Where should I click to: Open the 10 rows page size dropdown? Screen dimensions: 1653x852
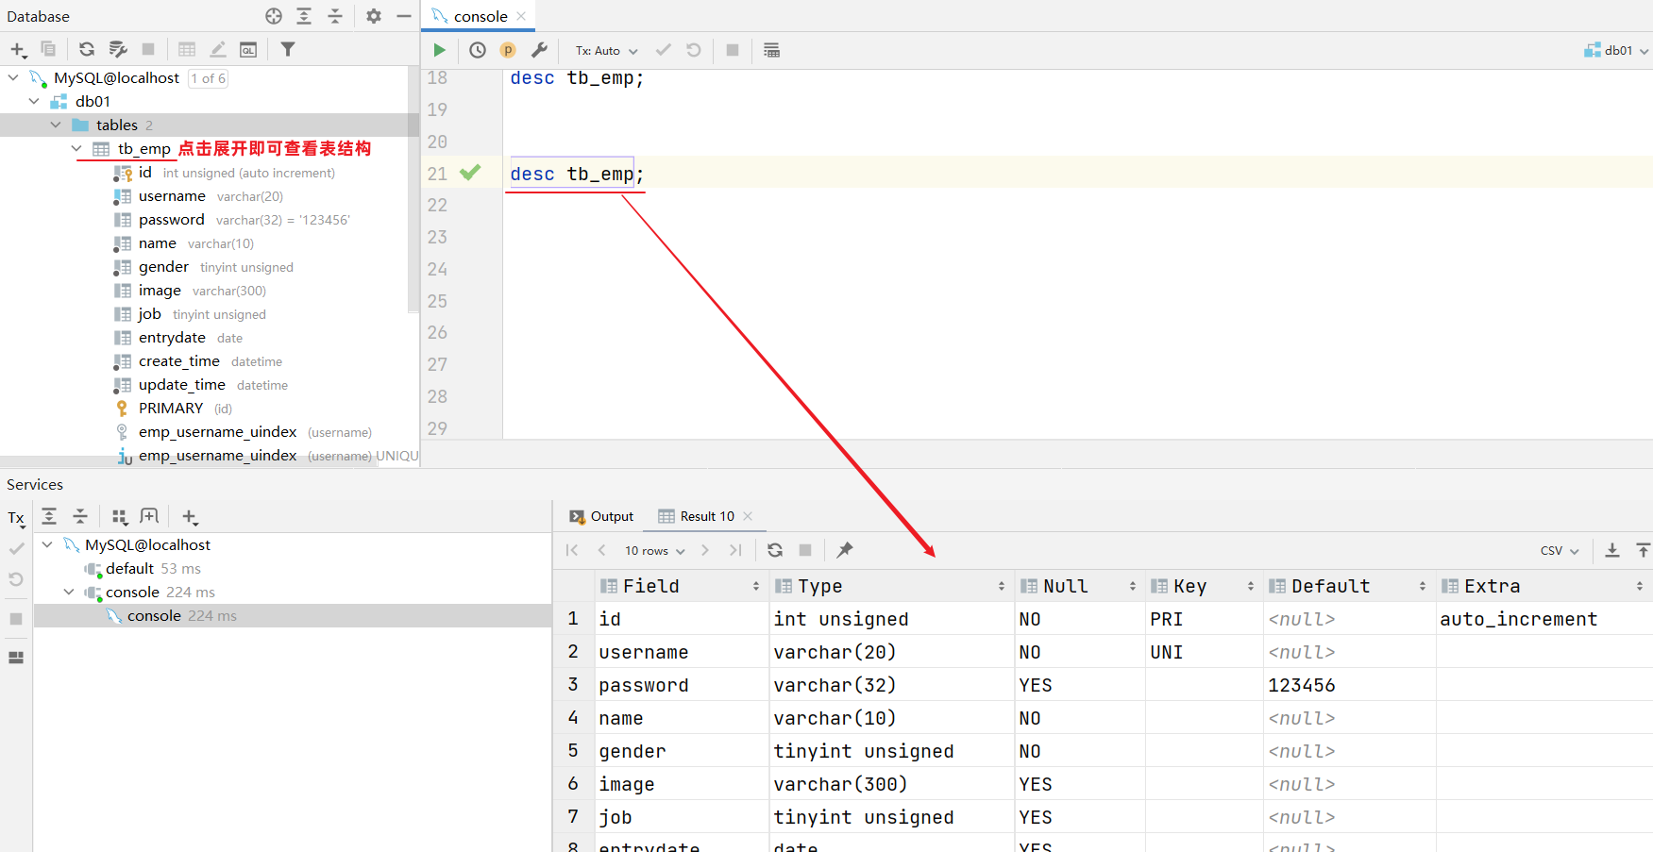tap(654, 551)
